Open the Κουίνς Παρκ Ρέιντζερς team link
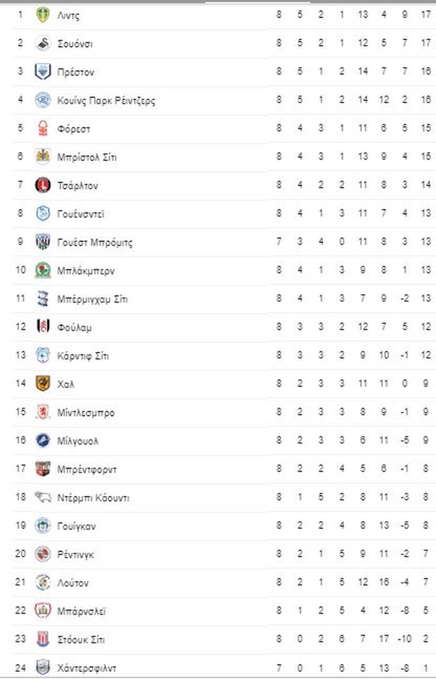Screen dimensions: 436x679 [x=106, y=101]
